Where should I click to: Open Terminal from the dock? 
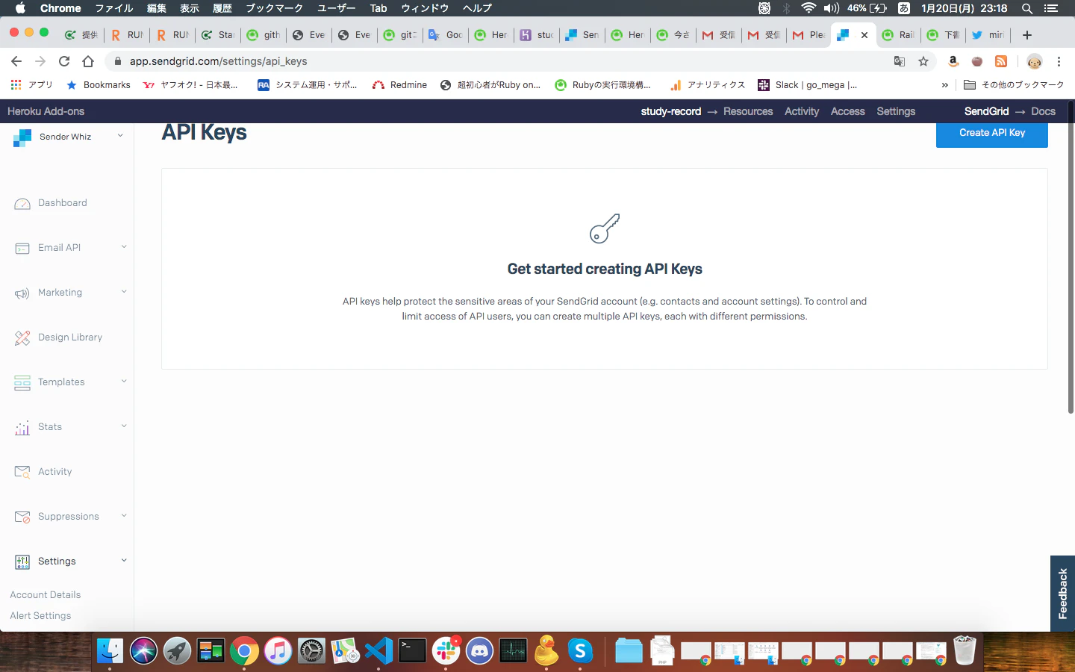412,651
